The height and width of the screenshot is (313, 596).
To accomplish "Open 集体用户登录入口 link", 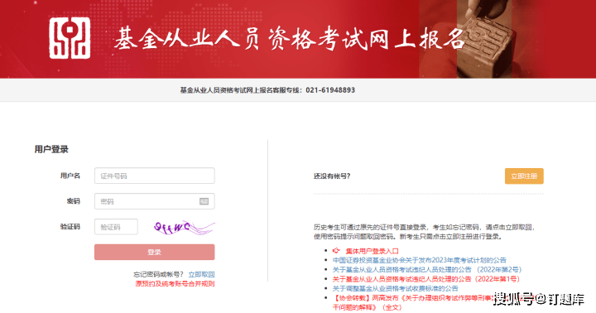I will [372, 251].
